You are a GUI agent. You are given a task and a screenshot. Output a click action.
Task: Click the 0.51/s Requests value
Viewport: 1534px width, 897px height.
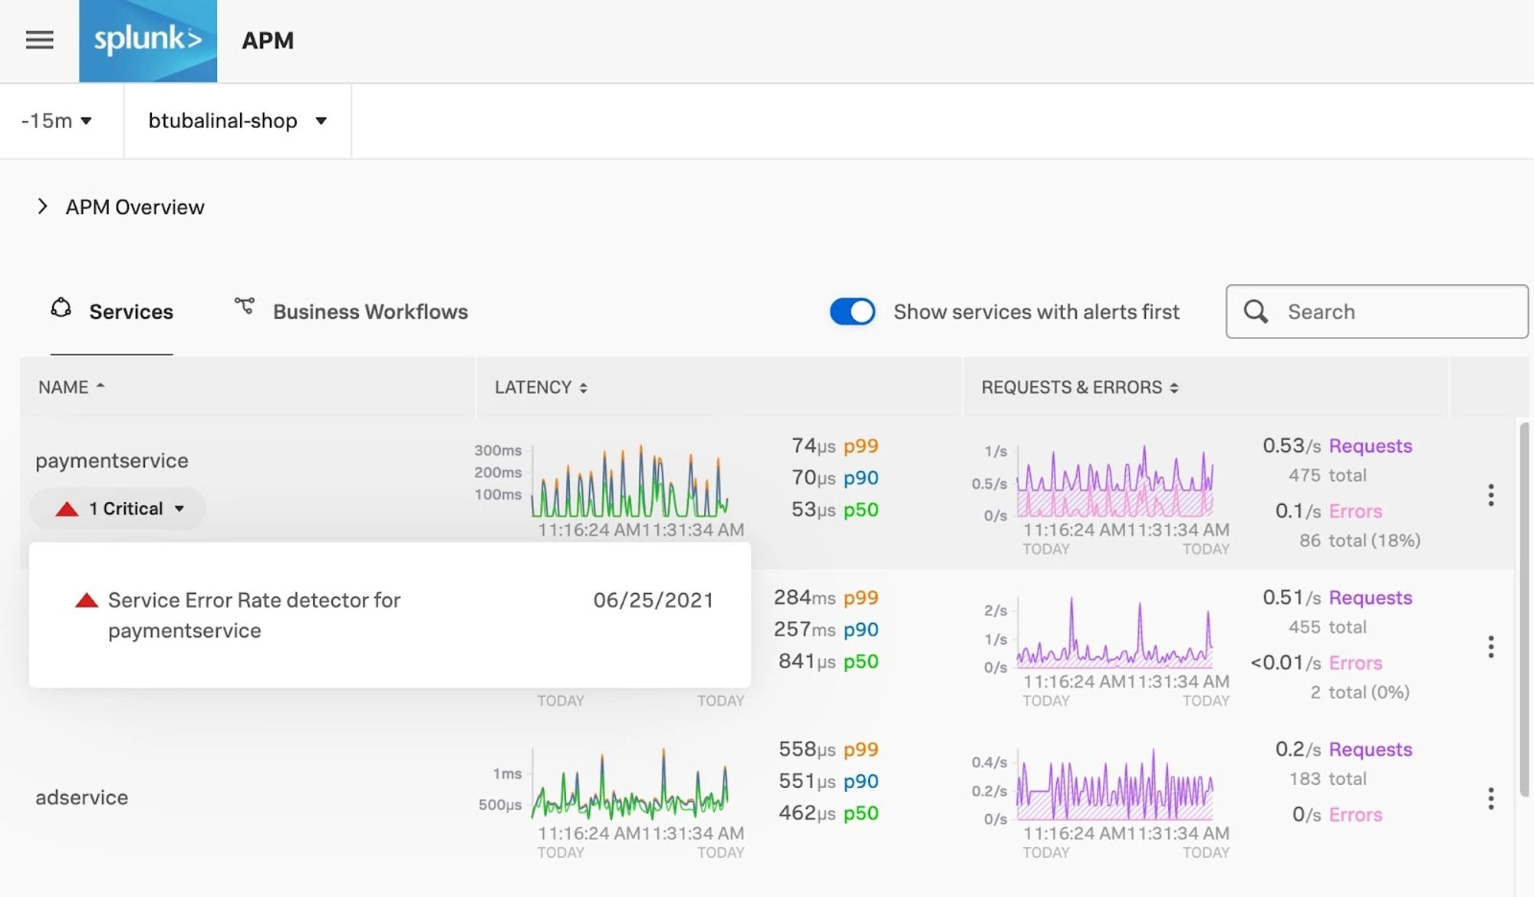1338,598
